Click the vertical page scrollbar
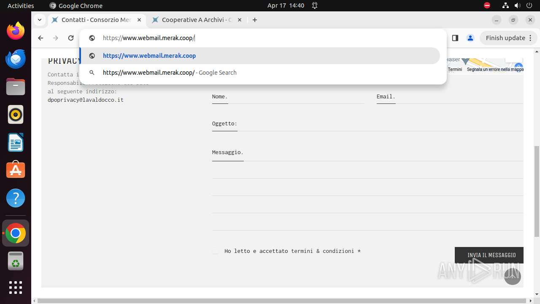This screenshot has height=304, width=540. coord(537,191)
